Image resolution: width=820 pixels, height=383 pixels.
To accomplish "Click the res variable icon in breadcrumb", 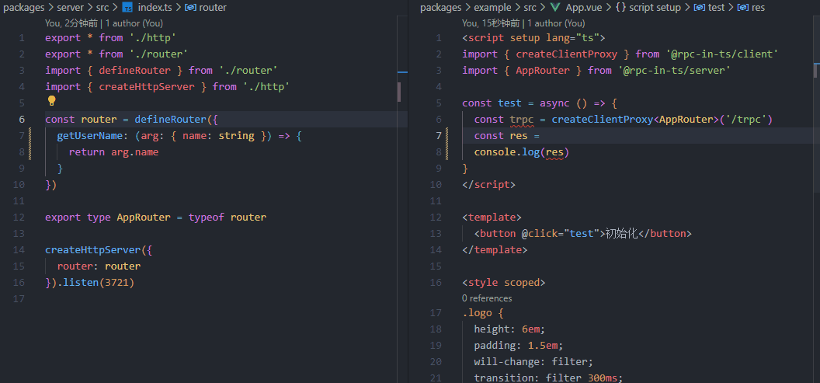I will (x=742, y=8).
